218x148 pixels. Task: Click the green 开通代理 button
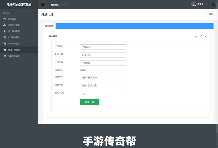coord(90,102)
